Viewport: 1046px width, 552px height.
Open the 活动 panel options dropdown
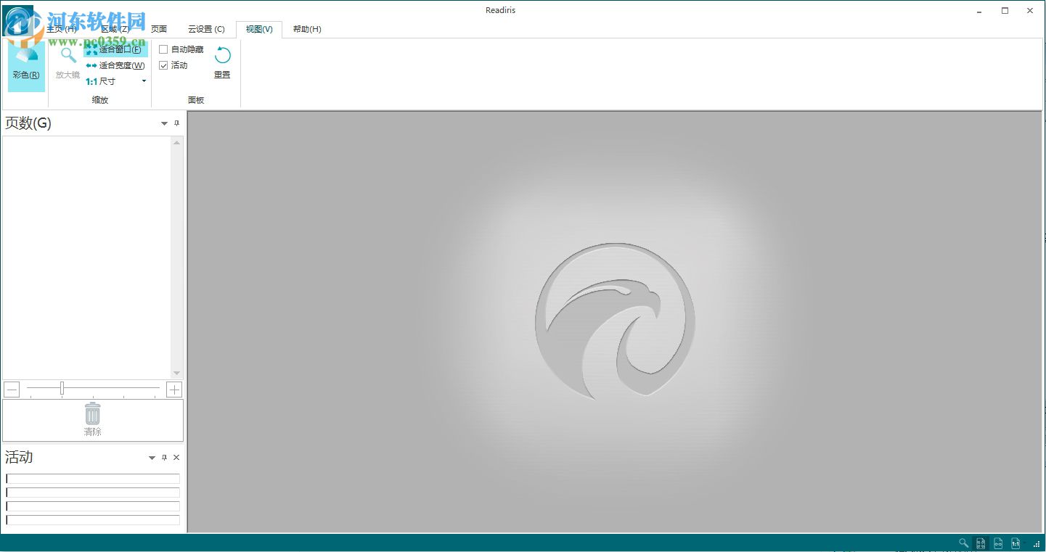(x=152, y=458)
